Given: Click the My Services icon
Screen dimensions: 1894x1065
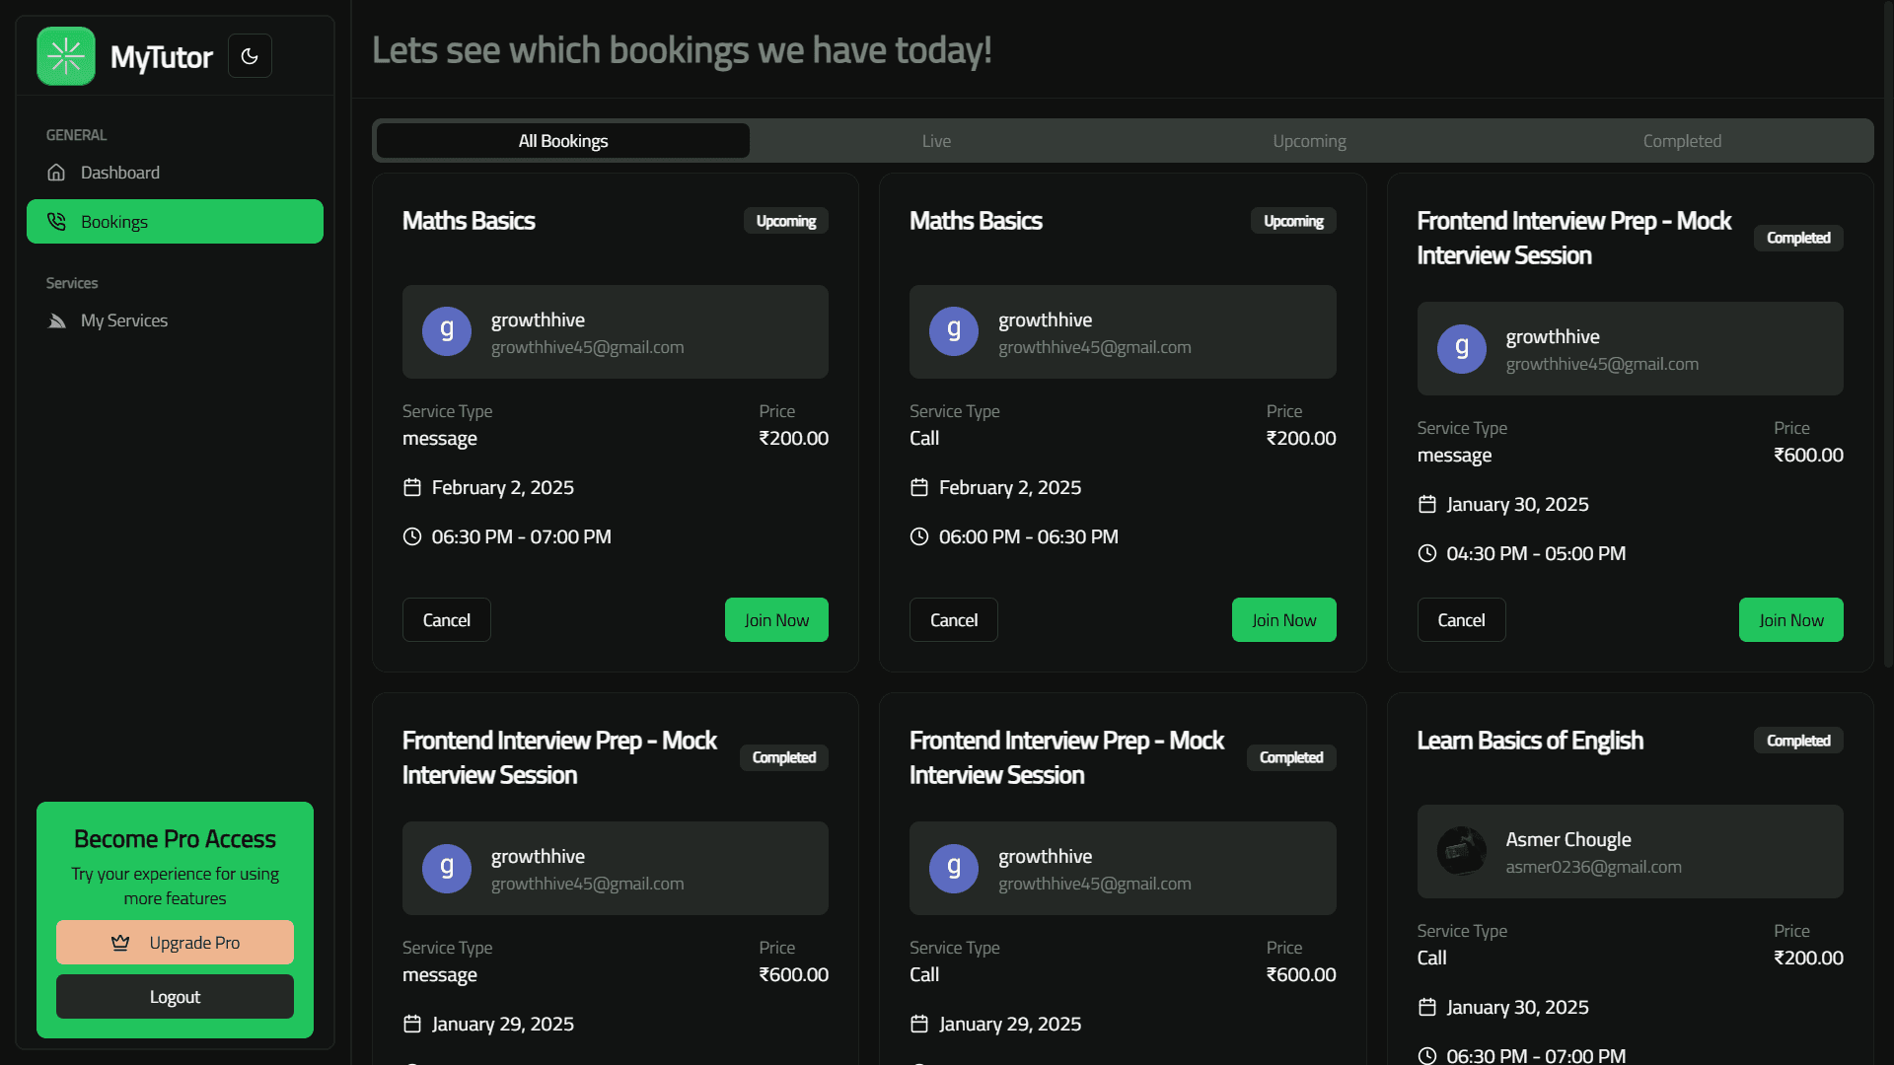Looking at the screenshot, I should click(56, 320).
